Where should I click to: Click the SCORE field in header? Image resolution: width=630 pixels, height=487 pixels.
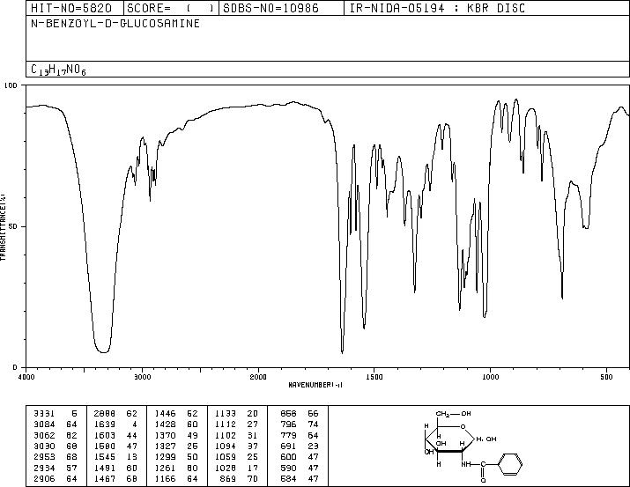171,8
